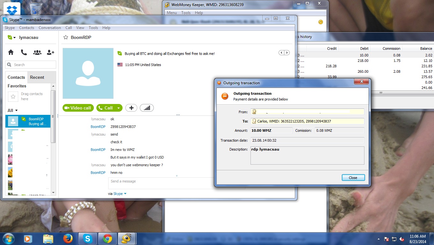Open the Help menu in Skype

[x=106, y=28]
